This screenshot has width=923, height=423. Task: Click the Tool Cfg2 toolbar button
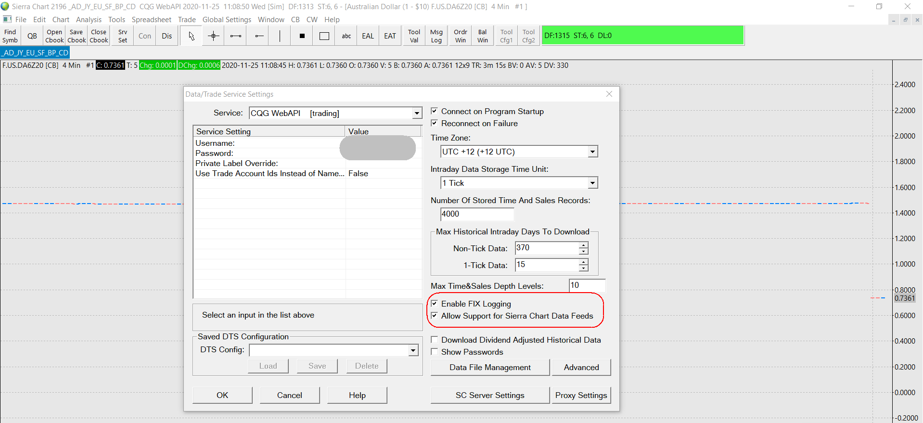coord(529,36)
